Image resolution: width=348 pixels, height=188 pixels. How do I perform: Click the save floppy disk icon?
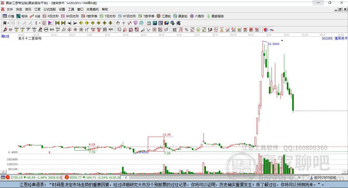(167, 23)
